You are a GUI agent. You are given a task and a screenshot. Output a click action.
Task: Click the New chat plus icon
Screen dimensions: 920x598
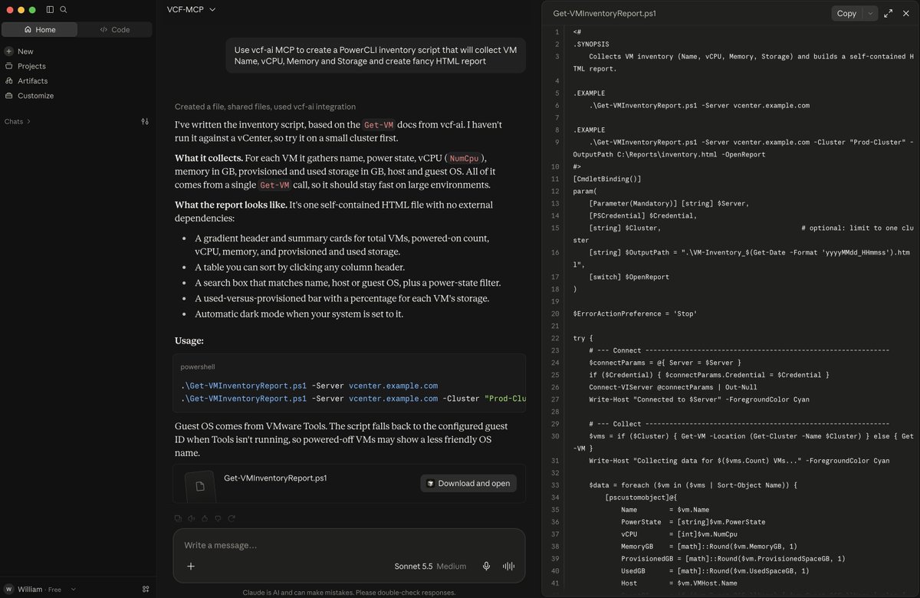9,51
